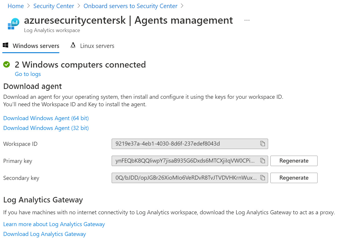The width and height of the screenshot is (343, 242).
Task: Download Windows Agent (32 bit)
Action: (46, 128)
